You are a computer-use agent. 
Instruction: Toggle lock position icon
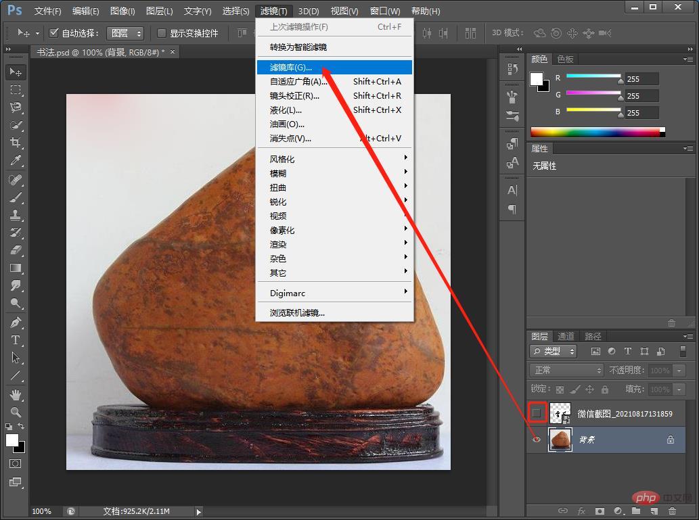(590, 389)
